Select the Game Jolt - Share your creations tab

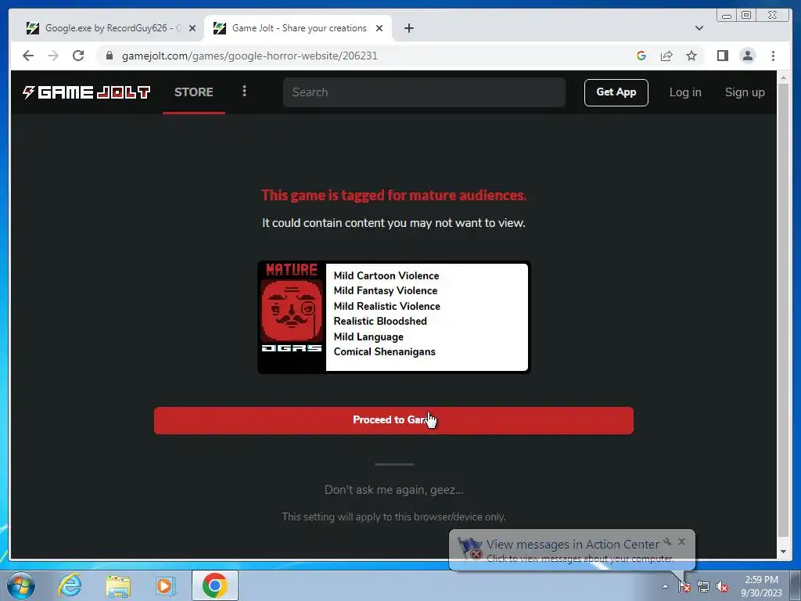tap(299, 28)
